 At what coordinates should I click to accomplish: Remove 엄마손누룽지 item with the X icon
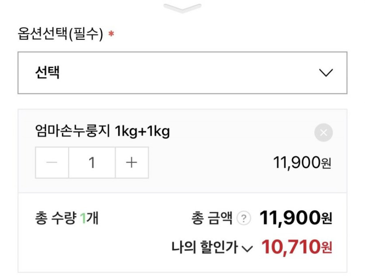point(323,133)
